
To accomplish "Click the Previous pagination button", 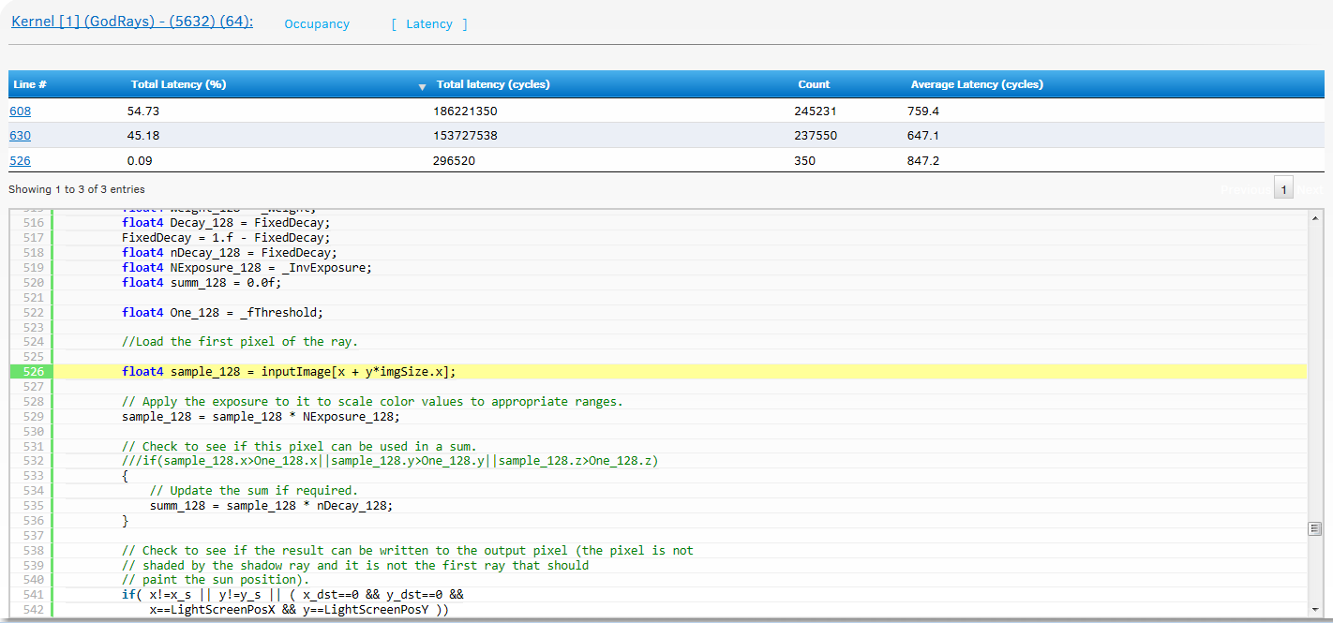I will [1246, 189].
